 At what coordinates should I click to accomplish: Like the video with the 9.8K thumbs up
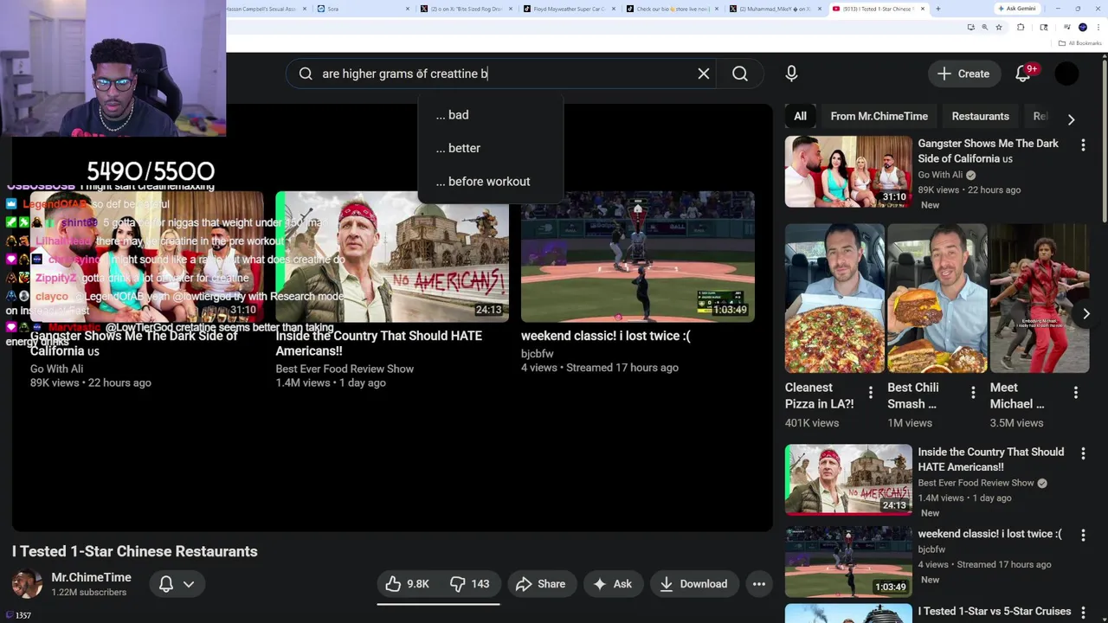coord(408,584)
